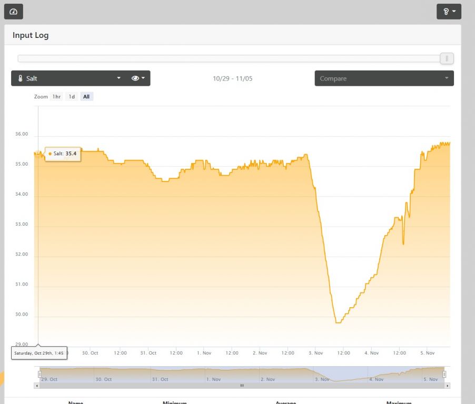Open the Compare dropdown
Viewport: 475px width, 404px height.
click(384, 78)
